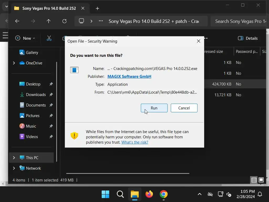
Task: Click the yellow shield warning icon
Action: [74, 135]
